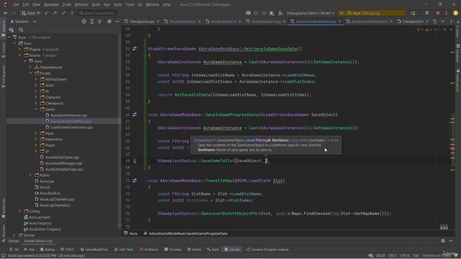The image size is (461, 259).
Task: Expand the Public folder
Action: click(x=30, y=176)
